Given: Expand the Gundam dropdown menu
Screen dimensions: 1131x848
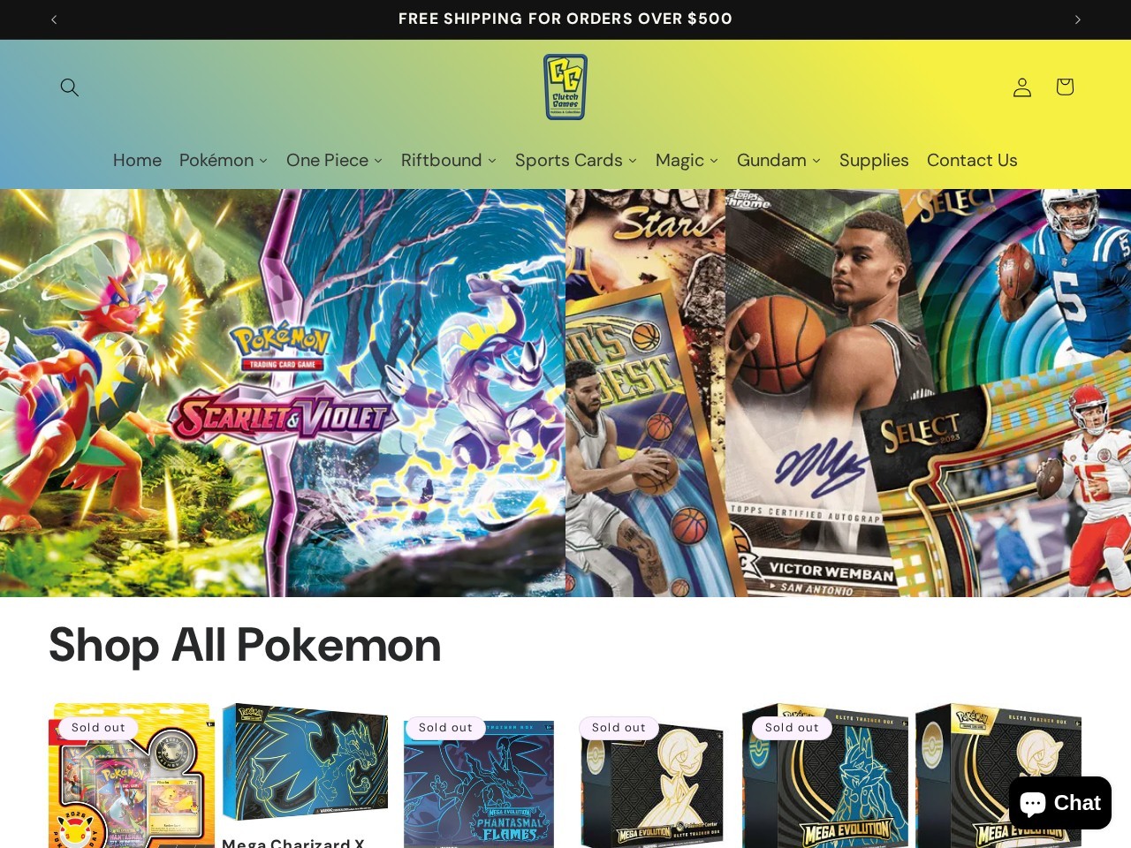Looking at the screenshot, I should [779, 160].
